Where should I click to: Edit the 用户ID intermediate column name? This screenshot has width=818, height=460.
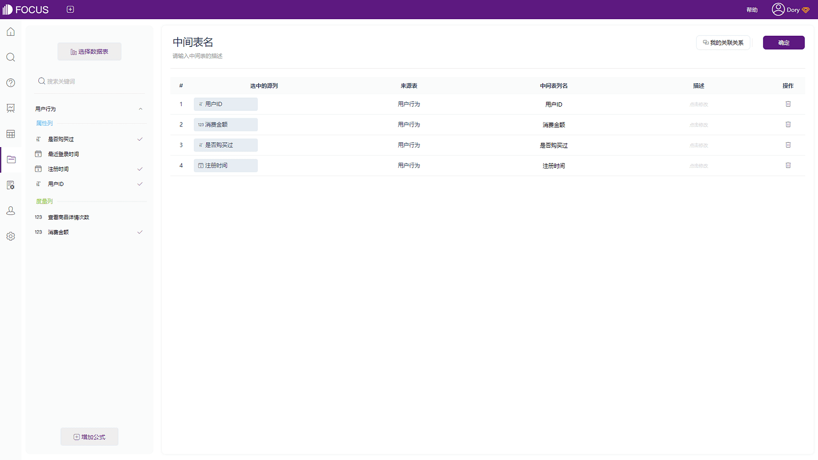(x=554, y=104)
